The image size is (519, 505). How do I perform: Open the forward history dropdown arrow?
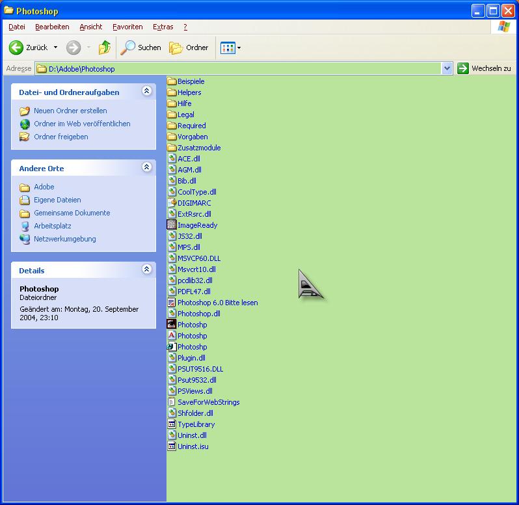(88, 48)
